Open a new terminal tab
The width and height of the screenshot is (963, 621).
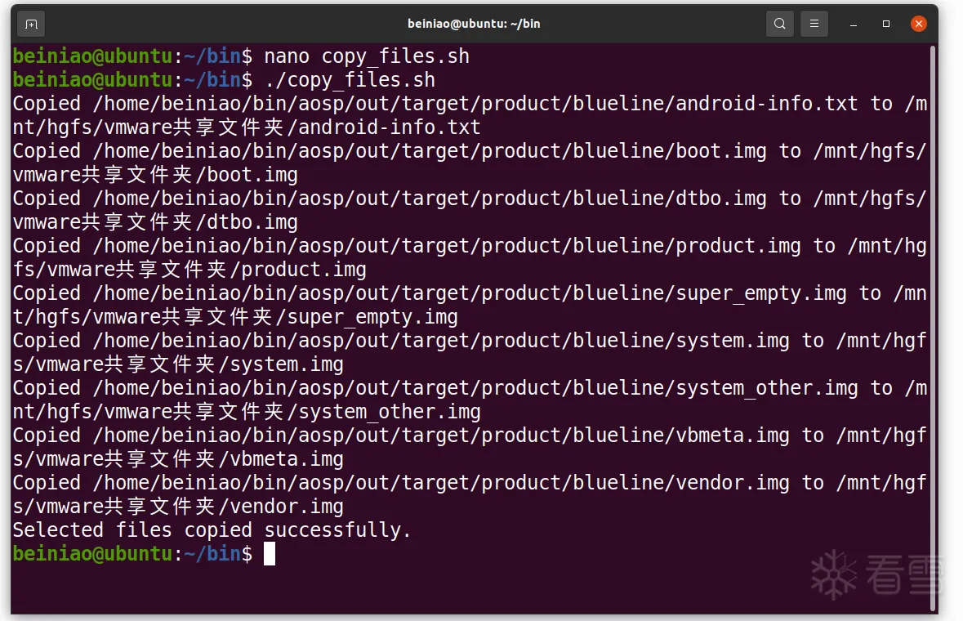click(x=31, y=24)
